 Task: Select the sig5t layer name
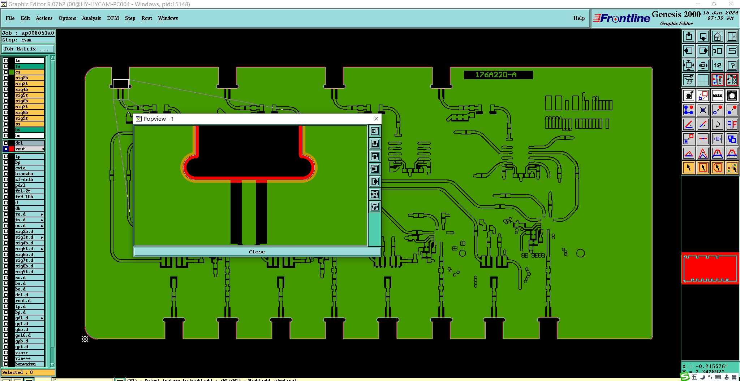pos(30,95)
